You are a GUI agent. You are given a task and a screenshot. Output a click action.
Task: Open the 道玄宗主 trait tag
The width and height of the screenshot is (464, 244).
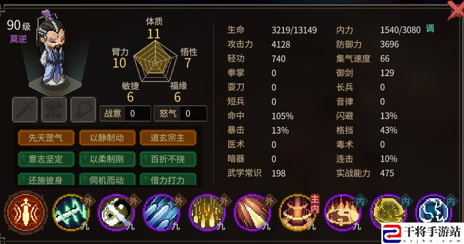pos(168,138)
